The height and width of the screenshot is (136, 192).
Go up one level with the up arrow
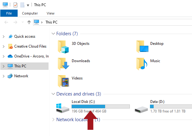pyautogui.click(x=29, y=22)
